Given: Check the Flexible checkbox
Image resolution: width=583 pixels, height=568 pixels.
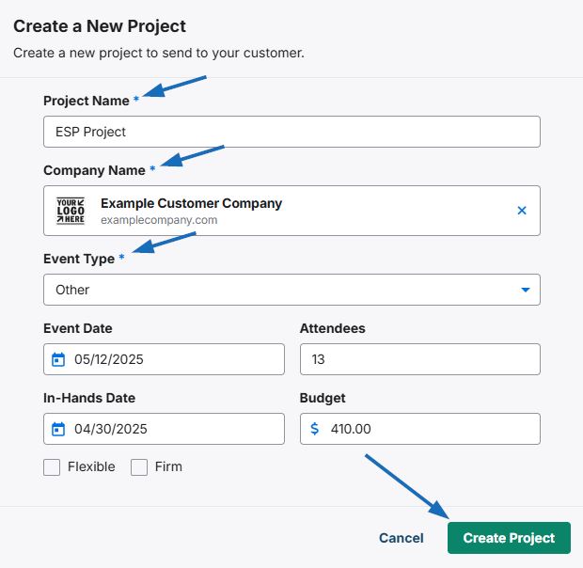Looking at the screenshot, I should 52,467.
